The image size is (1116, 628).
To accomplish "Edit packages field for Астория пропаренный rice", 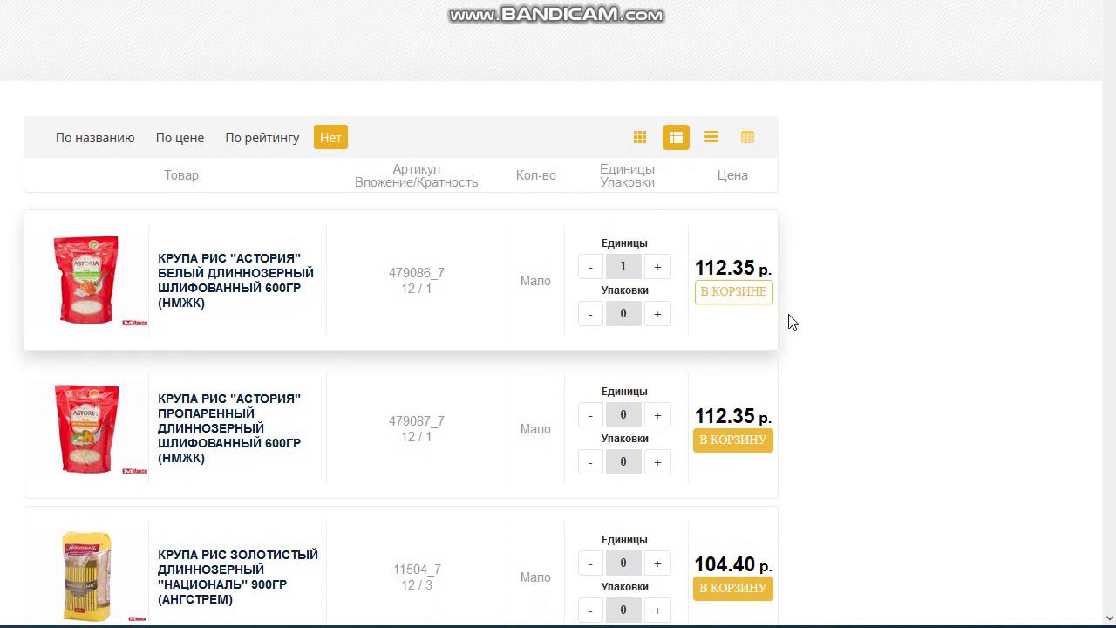I will point(623,462).
